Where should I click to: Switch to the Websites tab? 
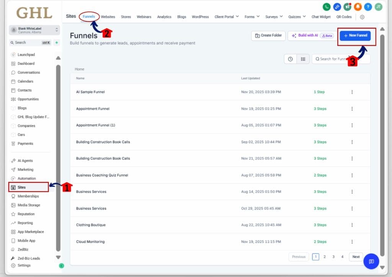click(x=108, y=17)
